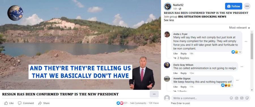Open the BIG SITUATION SHOCKING NEWS group link
The height and width of the screenshot is (107, 255).
(202, 17)
